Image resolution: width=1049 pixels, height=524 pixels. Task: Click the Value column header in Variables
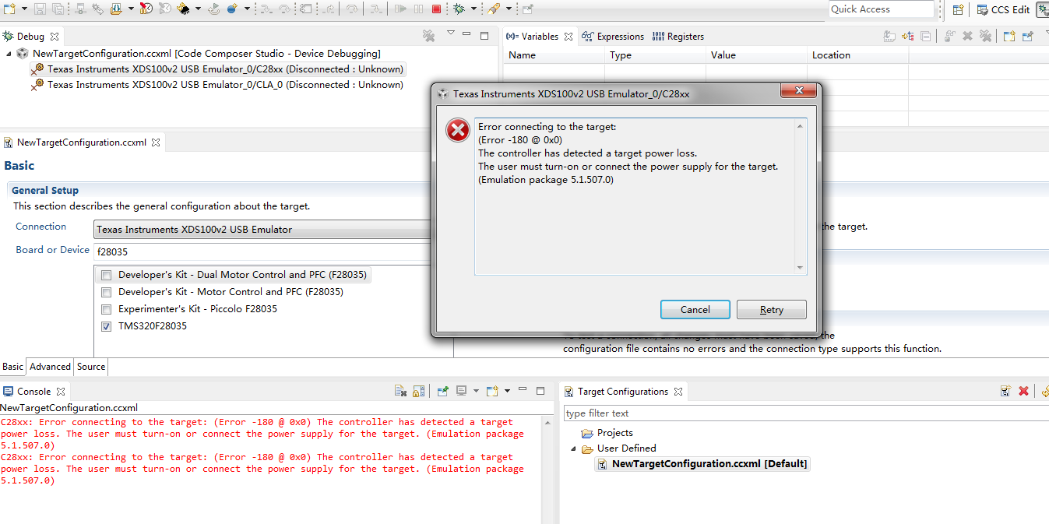tap(756, 55)
